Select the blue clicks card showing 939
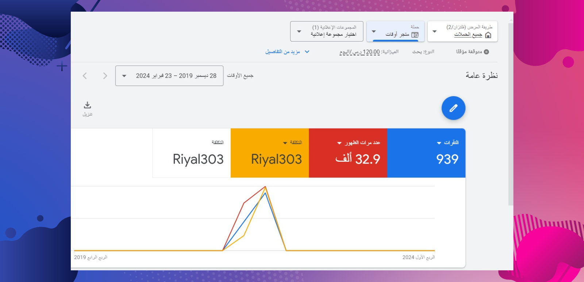The height and width of the screenshot is (282, 584). coord(426,153)
